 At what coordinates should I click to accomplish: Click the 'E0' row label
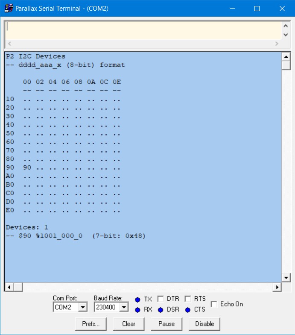[x=10, y=210]
